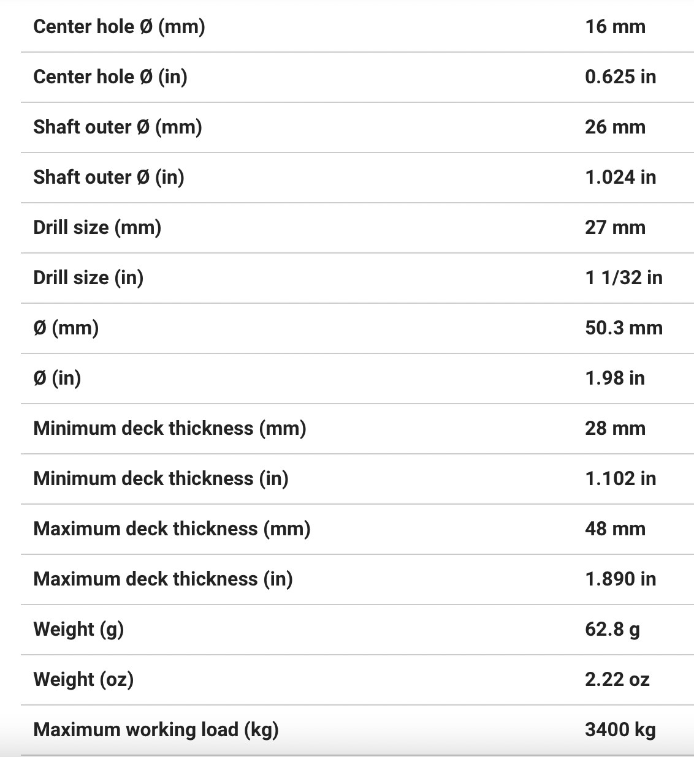
Task: Click the 3400 kg working load value
Action: pos(620,730)
